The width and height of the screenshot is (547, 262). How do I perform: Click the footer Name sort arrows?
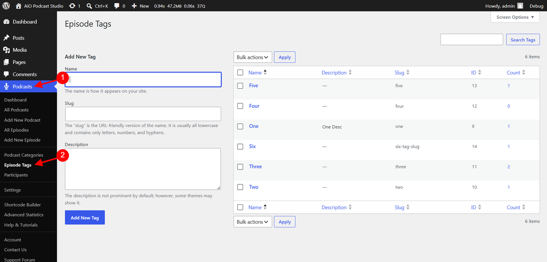click(x=265, y=207)
